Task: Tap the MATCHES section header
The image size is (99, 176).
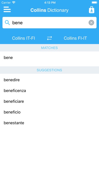Action: pyautogui.click(x=49, y=48)
